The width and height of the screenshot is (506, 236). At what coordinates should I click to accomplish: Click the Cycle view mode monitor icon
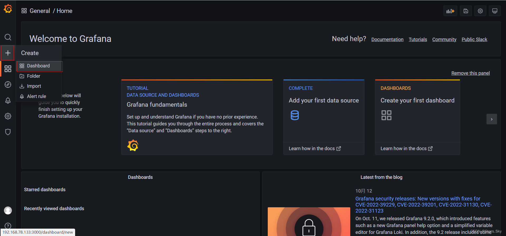495,11
